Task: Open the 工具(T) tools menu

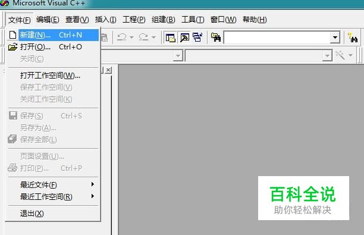Action: [x=193, y=20]
